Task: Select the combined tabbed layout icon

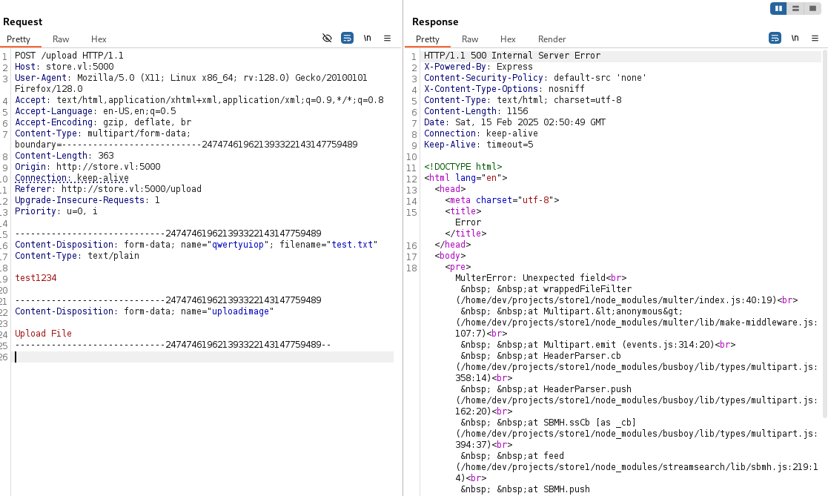Action: point(812,8)
